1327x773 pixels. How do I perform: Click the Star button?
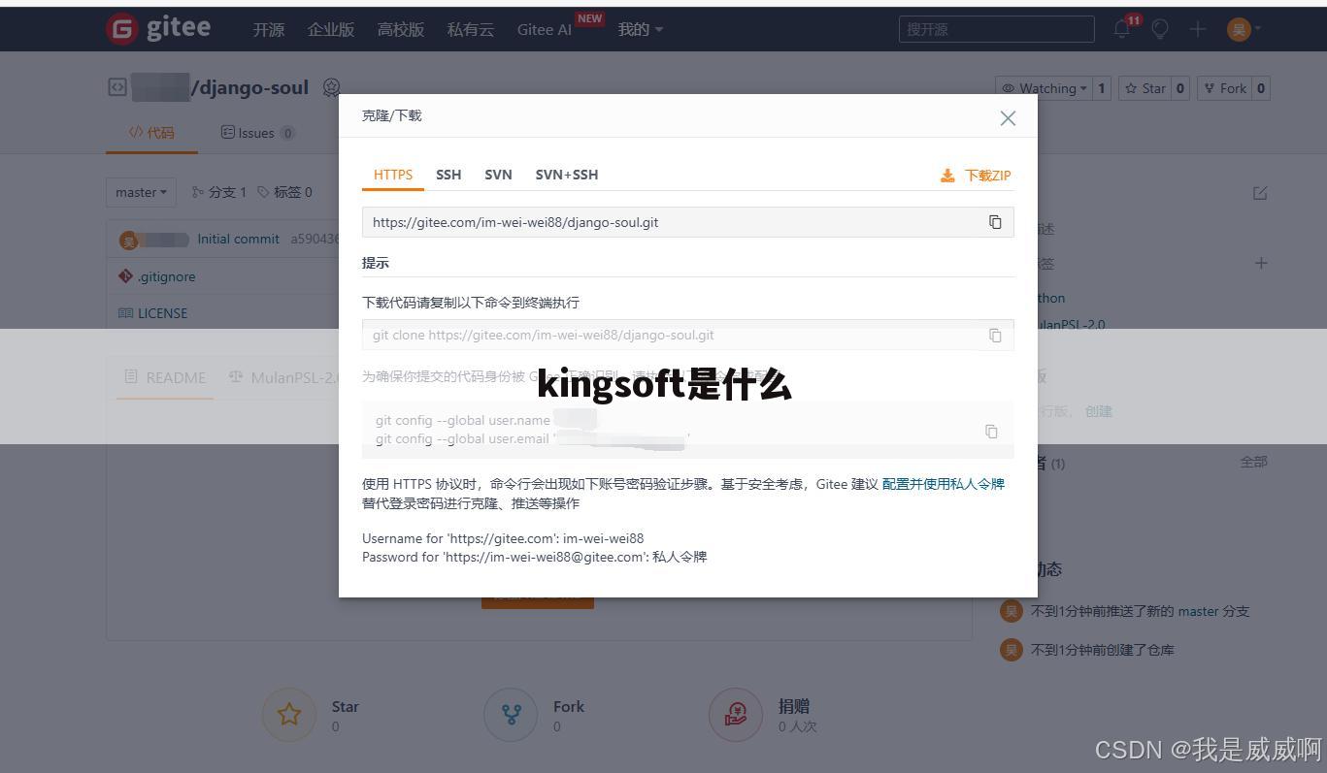point(1145,88)
